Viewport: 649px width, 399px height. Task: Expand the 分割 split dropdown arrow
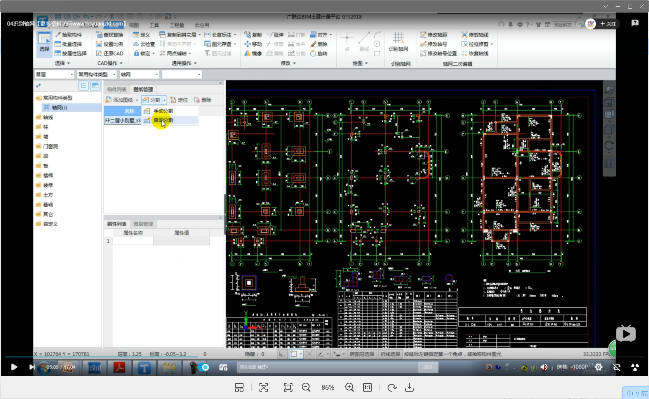point(165,100)
